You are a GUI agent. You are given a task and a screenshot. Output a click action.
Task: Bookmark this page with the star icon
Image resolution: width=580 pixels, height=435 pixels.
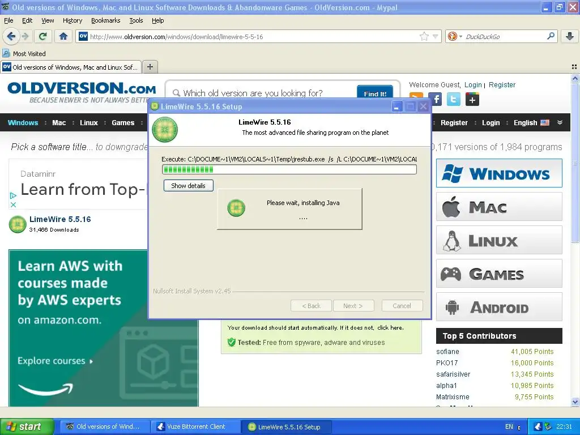pos(424,36)
